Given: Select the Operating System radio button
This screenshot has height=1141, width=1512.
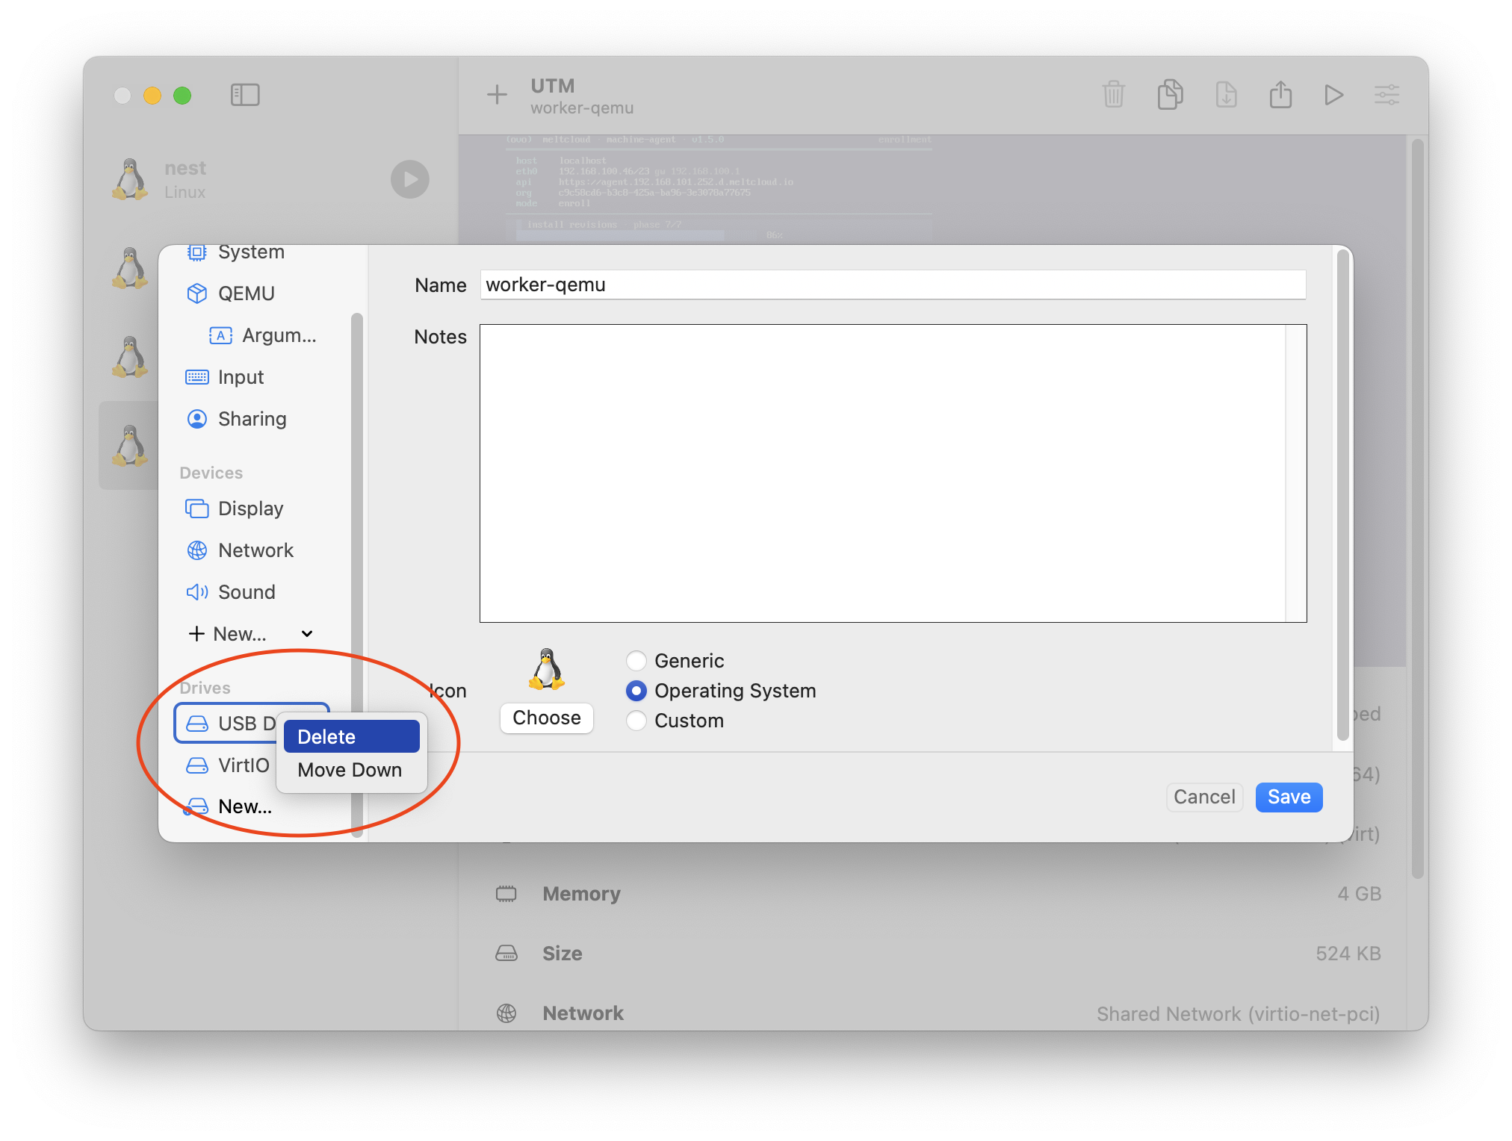Looking at the screenshot, I should tap(636, 691).
